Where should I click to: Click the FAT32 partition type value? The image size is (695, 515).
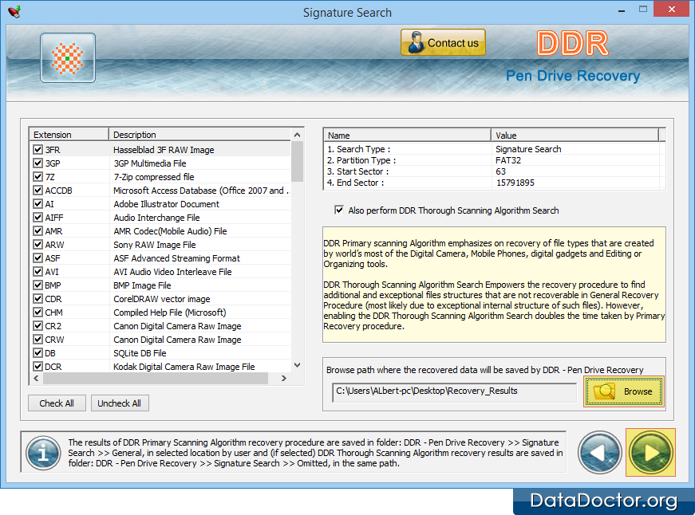[x=508, y=160]
